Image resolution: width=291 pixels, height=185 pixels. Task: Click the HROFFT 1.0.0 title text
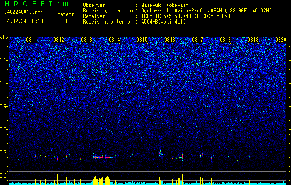36,4
